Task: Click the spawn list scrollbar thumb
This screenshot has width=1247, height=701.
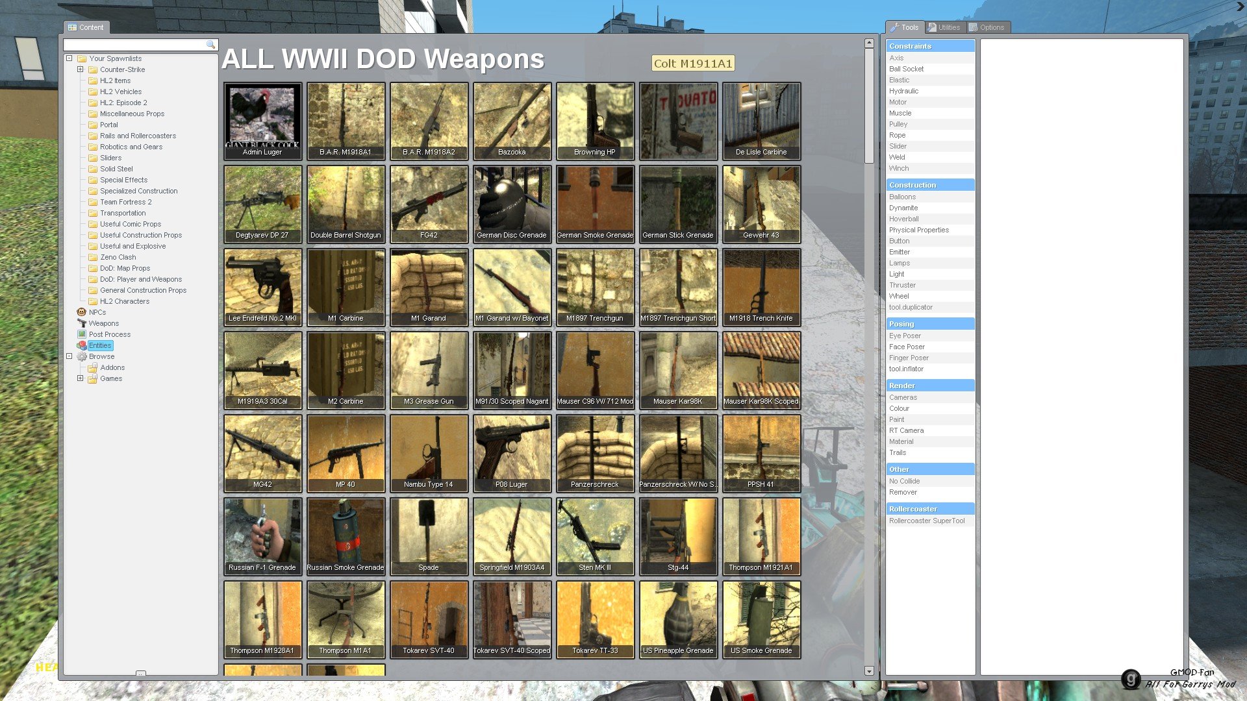Action: (x=869, y=106)
